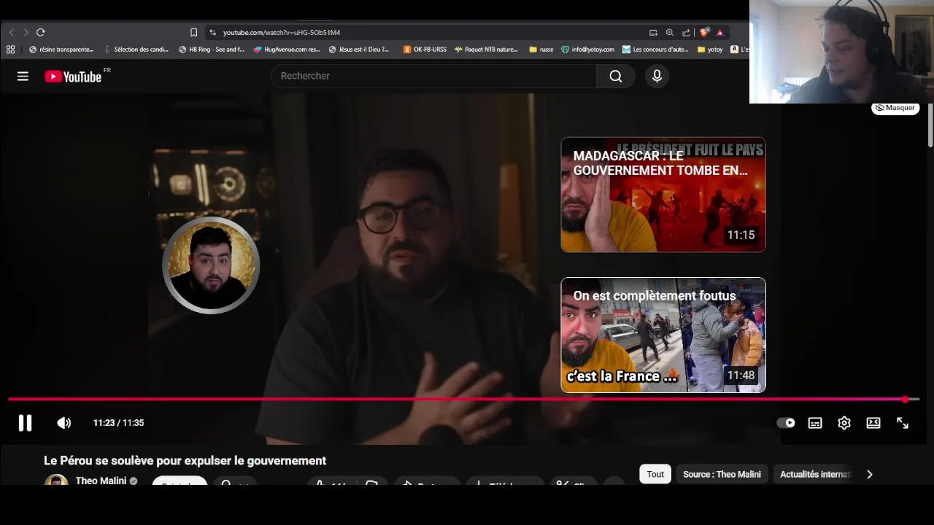Open the Madagascar suggested video card
Image resolution: width=934 pixels, height=525 pixels.
[x=663, y=195]
